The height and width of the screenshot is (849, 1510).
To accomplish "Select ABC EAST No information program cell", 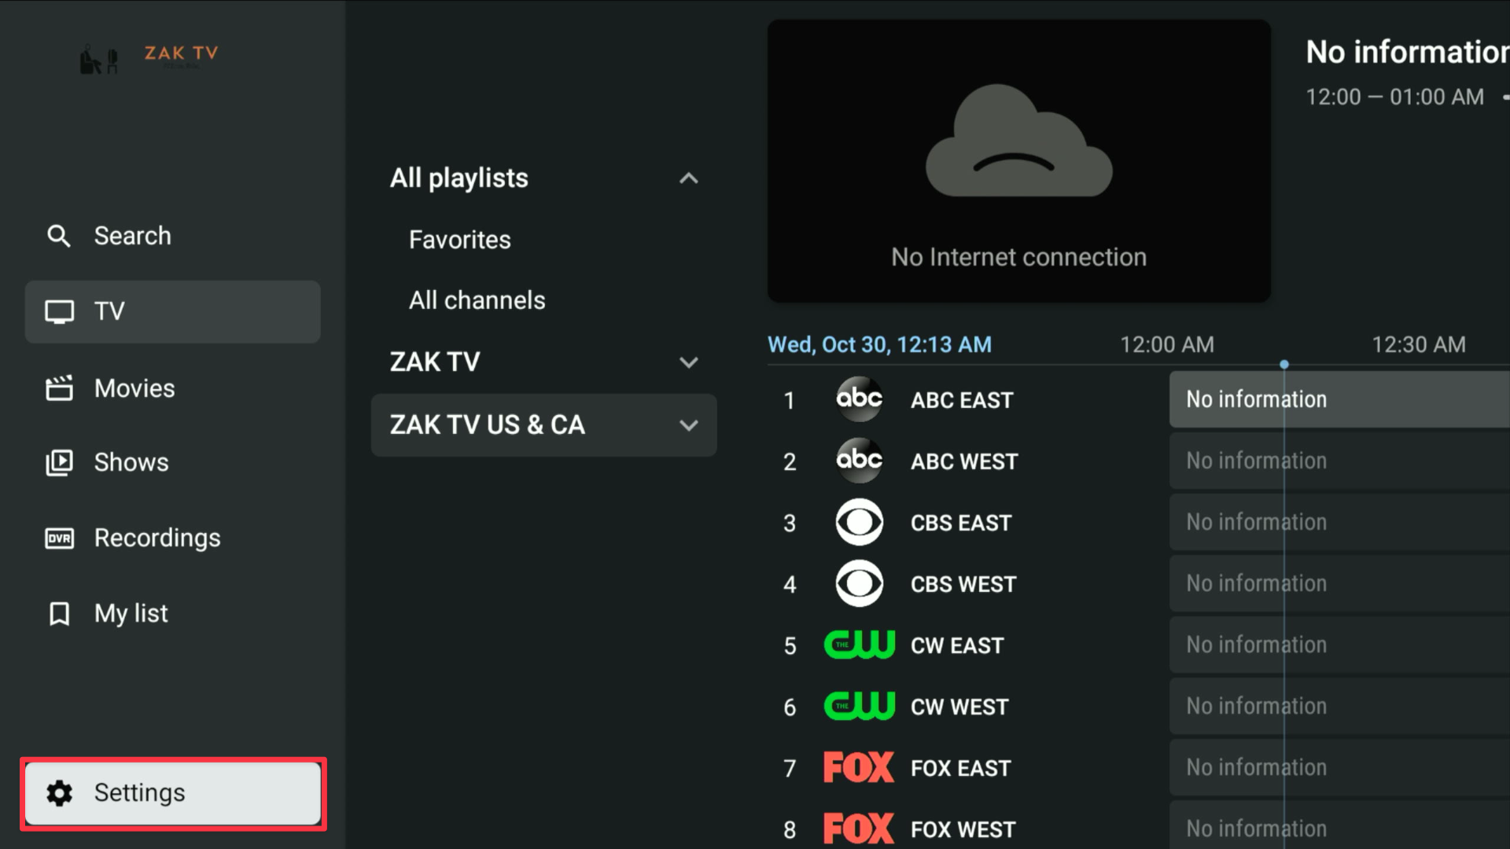I will 1337,399.
